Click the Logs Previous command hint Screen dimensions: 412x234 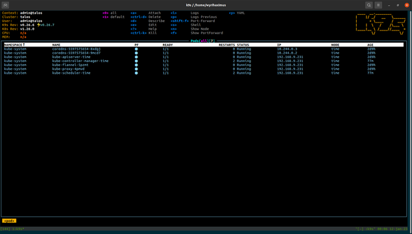pos(204,17)
